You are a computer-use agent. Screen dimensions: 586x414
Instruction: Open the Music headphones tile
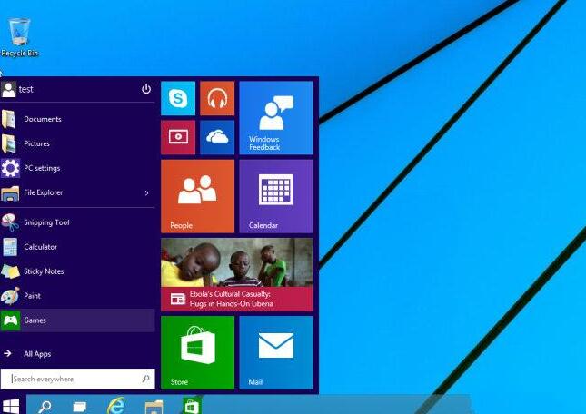point(217,99)
